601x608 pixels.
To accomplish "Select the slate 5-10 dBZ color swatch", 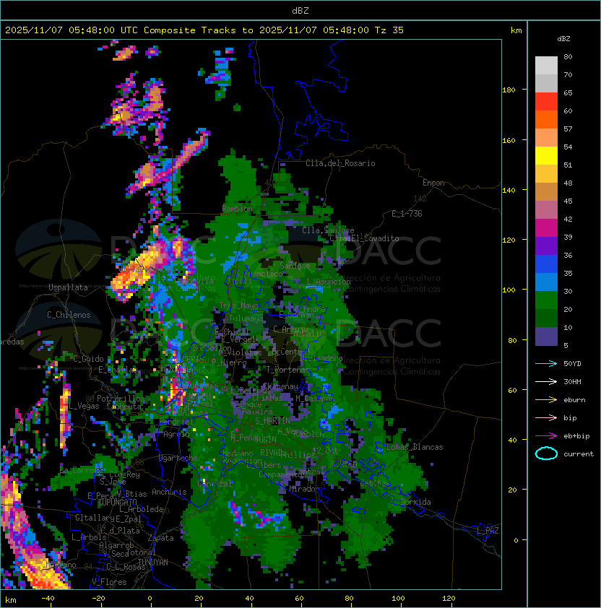I will pos(546,336).
